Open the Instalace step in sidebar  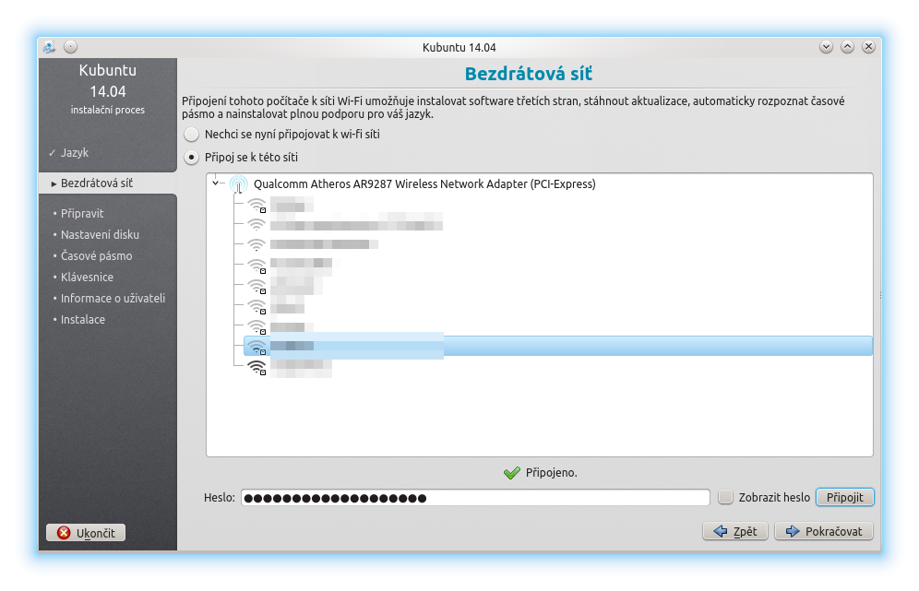click(83, 320)
